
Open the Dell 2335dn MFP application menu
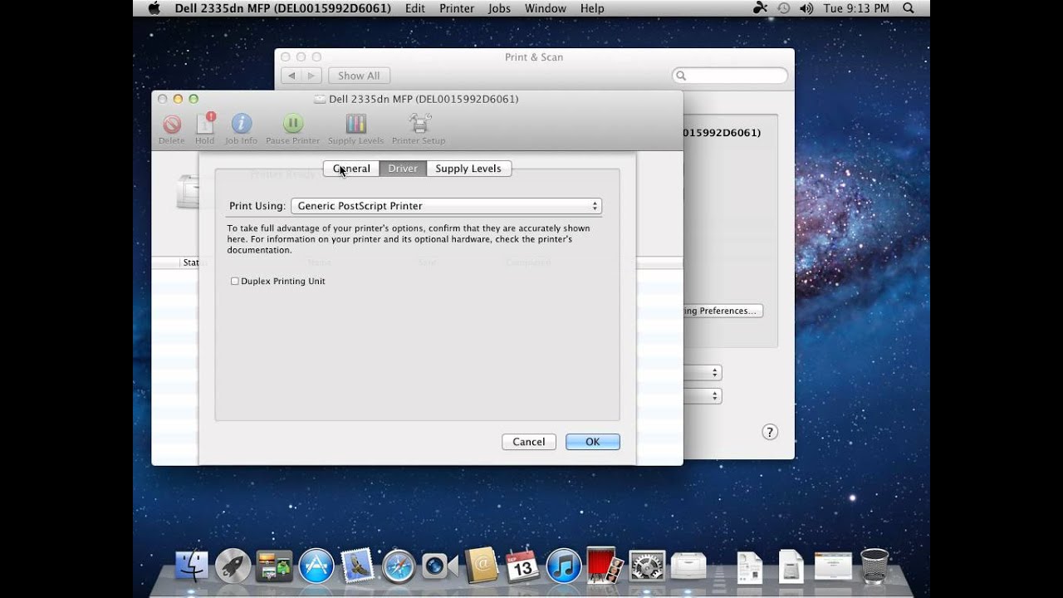pyautogui.click(x=282, y=8)
